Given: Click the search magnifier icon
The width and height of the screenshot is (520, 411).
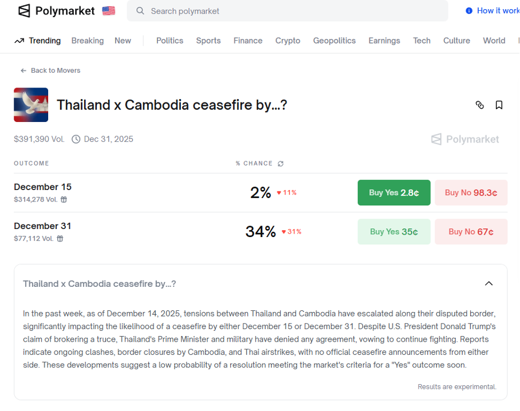Looking at the screenshot, I should pos(140,11).
